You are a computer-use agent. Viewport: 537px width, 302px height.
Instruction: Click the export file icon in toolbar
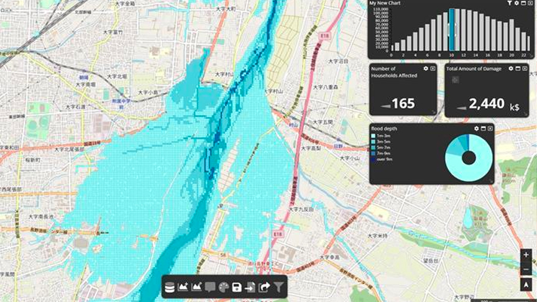tap(250, 287)
